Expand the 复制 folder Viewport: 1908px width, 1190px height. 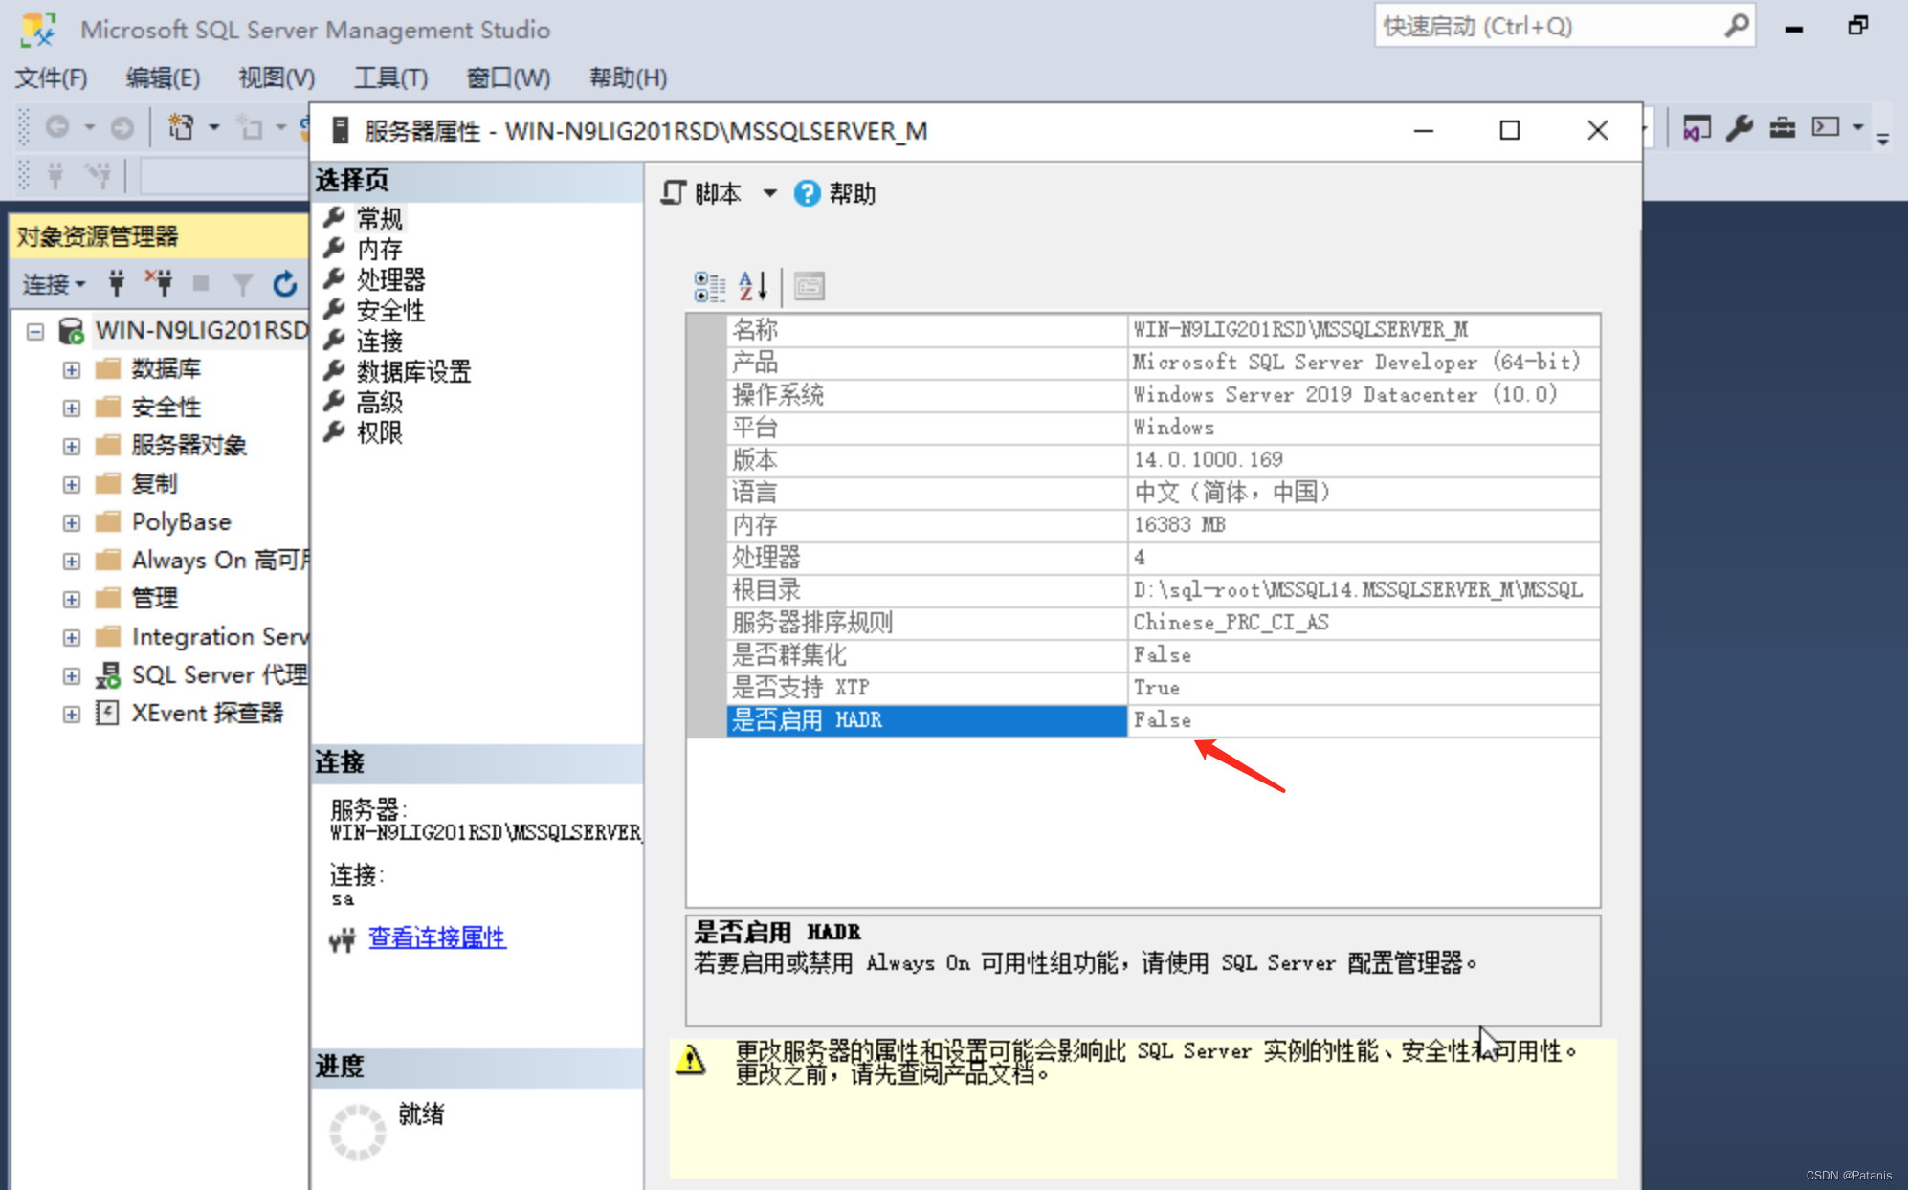(x=72, y=485)
